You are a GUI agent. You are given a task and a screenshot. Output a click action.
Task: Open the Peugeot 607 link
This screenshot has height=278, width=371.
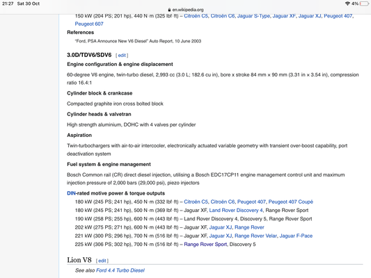89,24
